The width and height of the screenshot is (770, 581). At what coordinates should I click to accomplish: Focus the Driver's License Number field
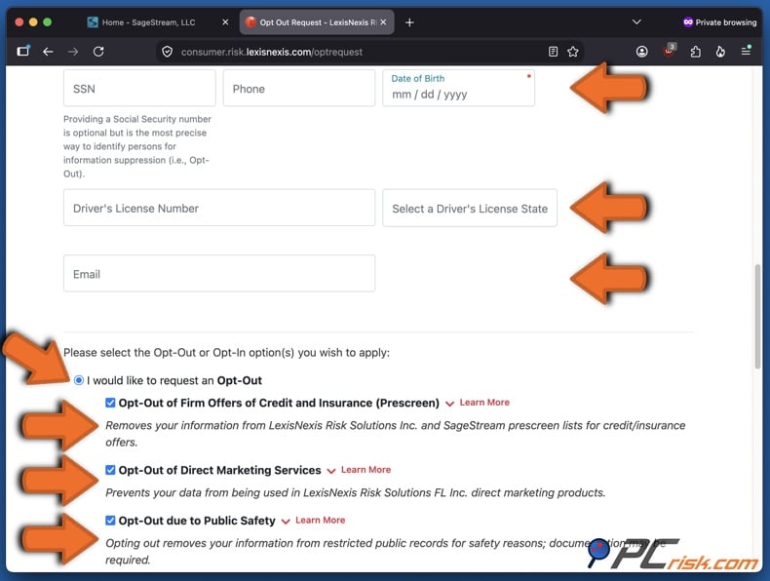point(219,209)
